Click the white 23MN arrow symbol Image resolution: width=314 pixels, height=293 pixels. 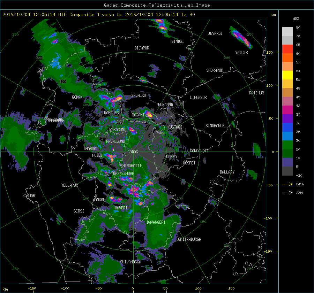point(287,193)
